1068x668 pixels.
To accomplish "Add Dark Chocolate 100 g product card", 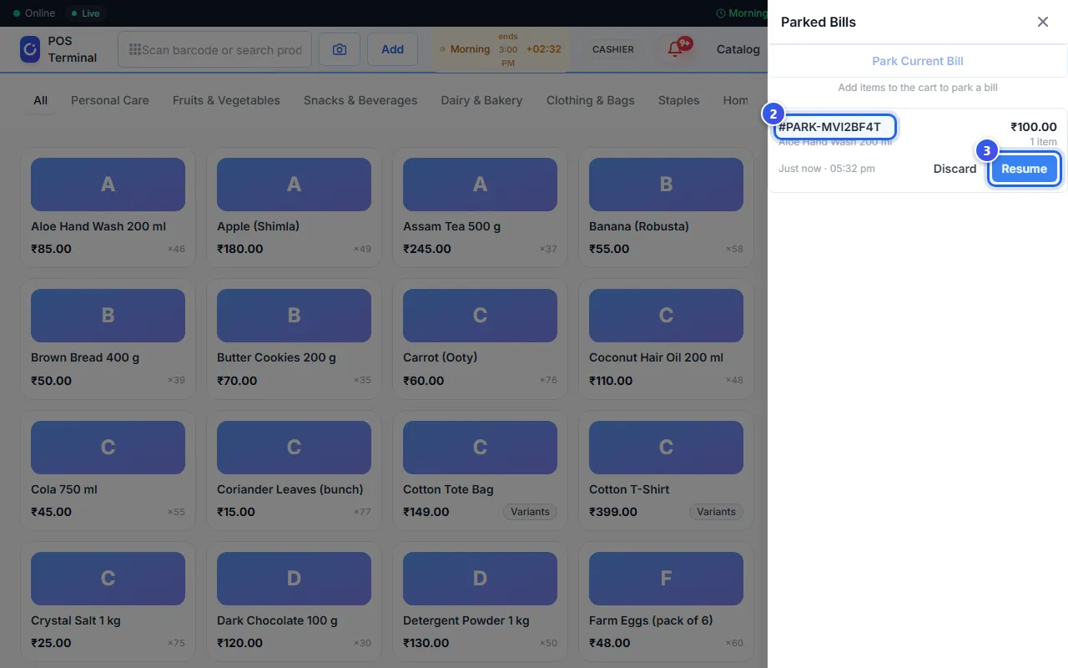I will (294, 601).
